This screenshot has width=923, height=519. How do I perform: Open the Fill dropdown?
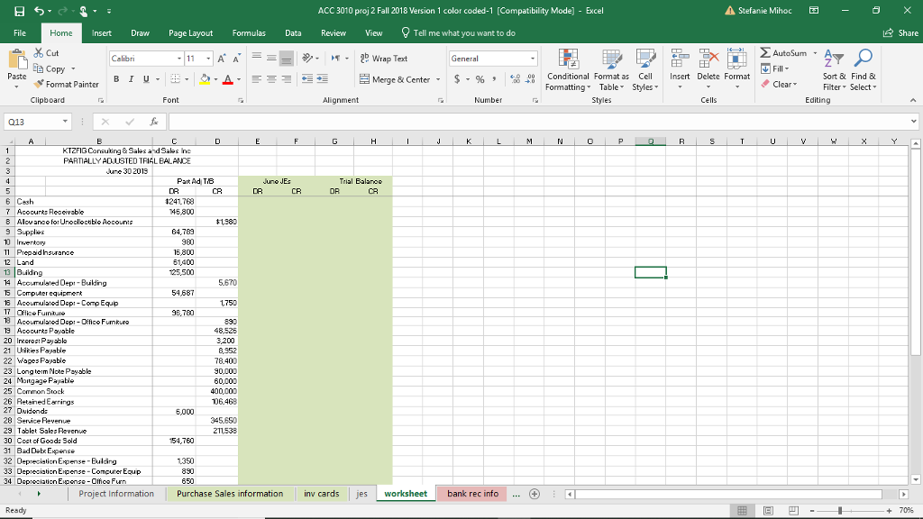click(x=774, y=68)
